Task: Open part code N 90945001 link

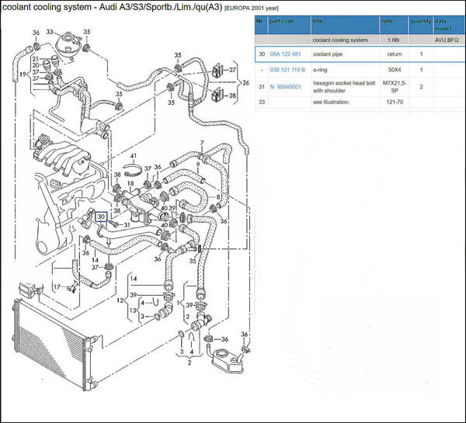Action: tap(286, 86)
